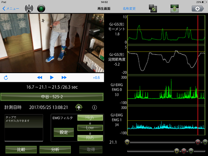Screen dimensions: 208x156
Task: Tap the overlapping squares layout icon
Action: point(153,9)
